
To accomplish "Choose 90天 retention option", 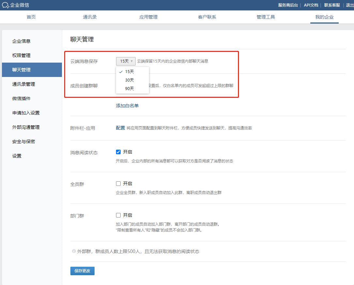I will click(x=129, y=89).
